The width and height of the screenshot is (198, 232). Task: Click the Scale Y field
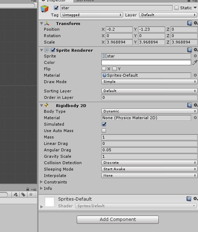(x=152, y=42)
